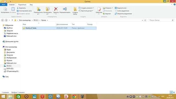Launch World of Tanks taskbar icon
This screenshot has width=176, height=99.
pos(82,97)
